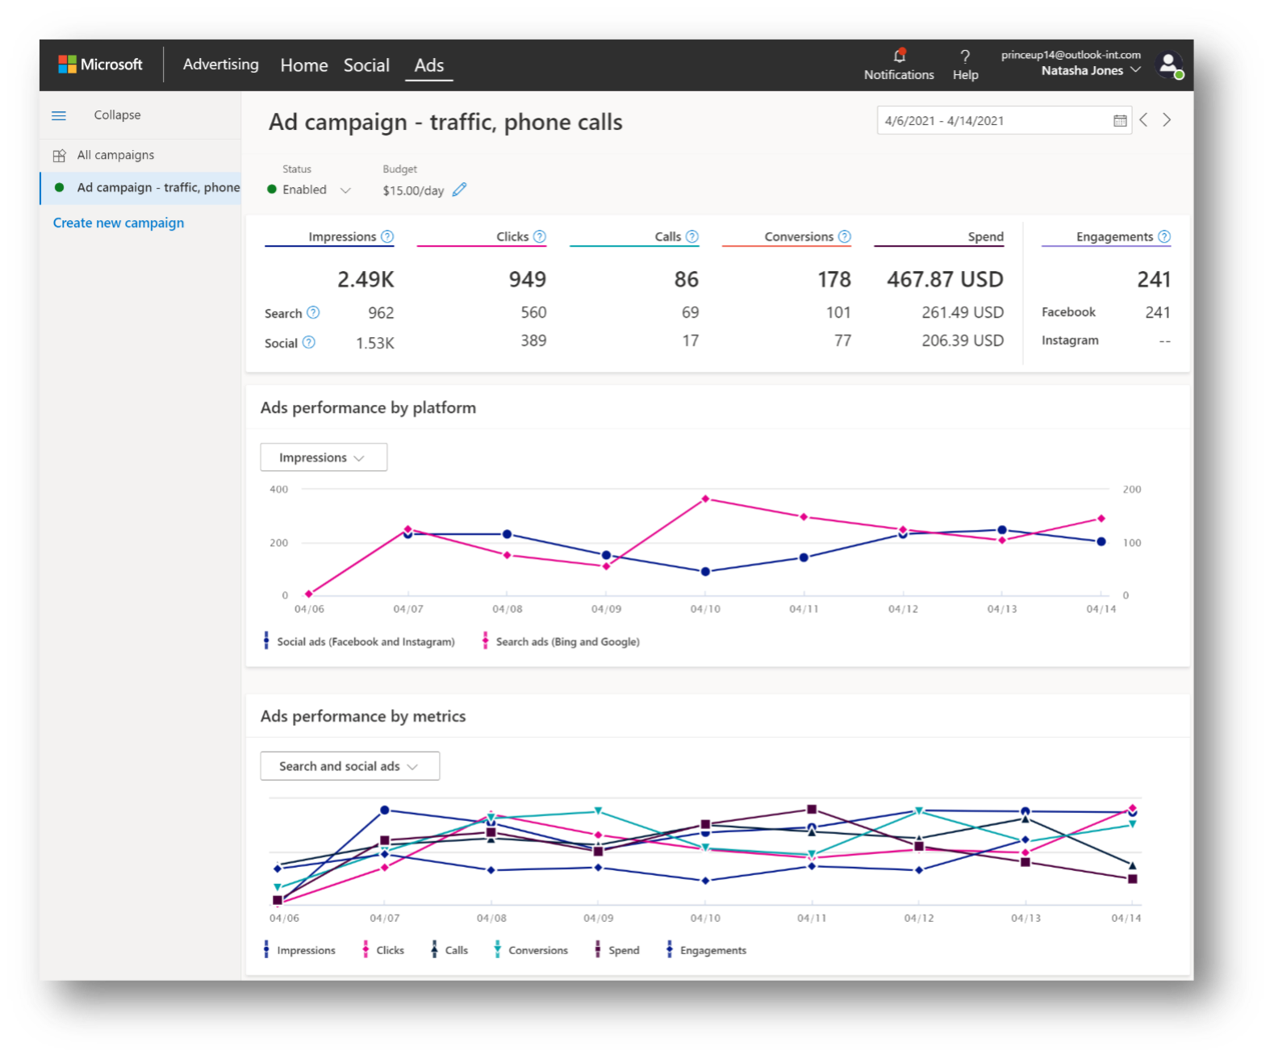Click the Create new campaign link
Viewport: 1274px width, 1059px height.
pos(119,223)
